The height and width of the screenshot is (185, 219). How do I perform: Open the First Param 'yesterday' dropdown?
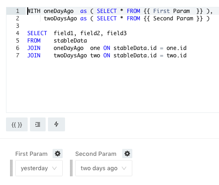point(39,168)
